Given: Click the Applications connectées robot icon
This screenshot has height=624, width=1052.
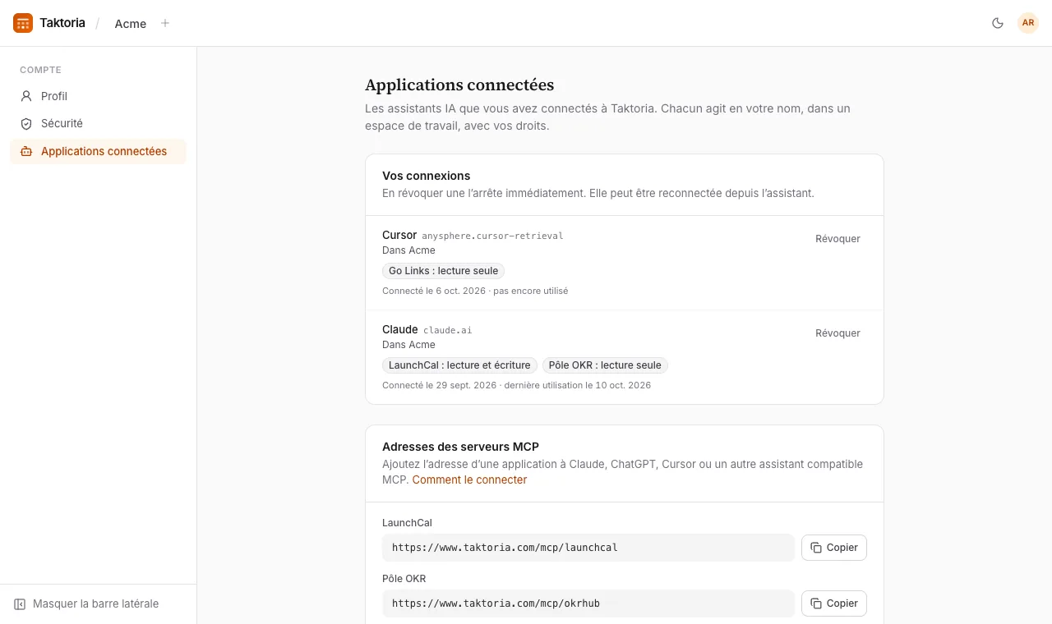Looking at the screenshot, I should click(26, 151).
